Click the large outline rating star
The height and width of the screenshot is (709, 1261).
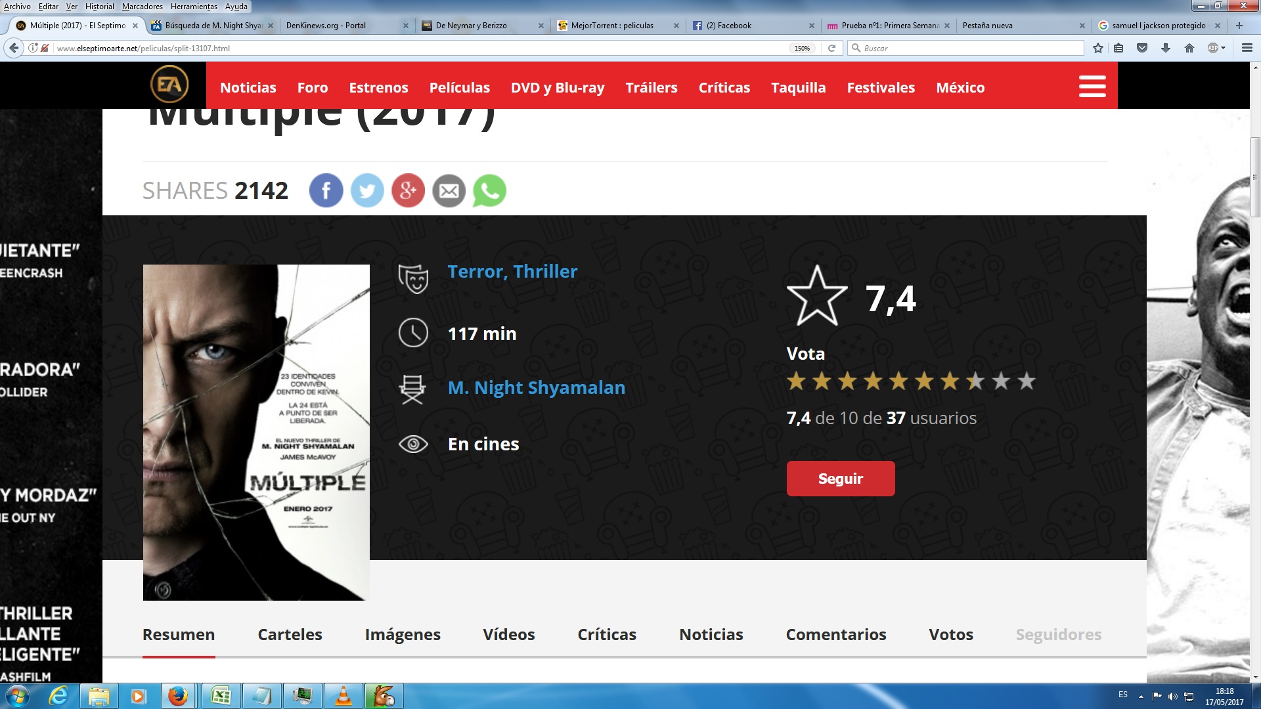click(x=817, y=297)
